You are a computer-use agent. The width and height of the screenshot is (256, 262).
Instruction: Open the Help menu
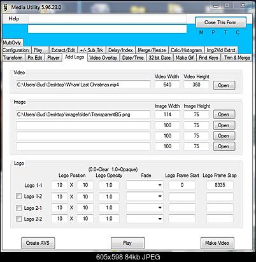[x=14, y=19]
